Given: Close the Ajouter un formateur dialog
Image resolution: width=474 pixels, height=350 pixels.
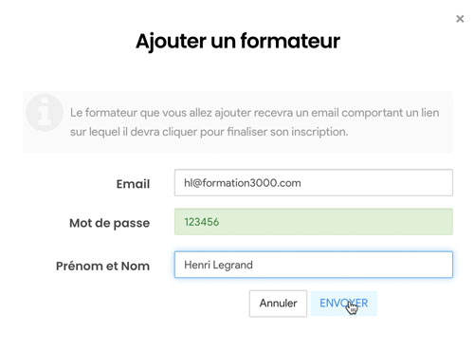Looking at the screenshot, I should 460,19.
